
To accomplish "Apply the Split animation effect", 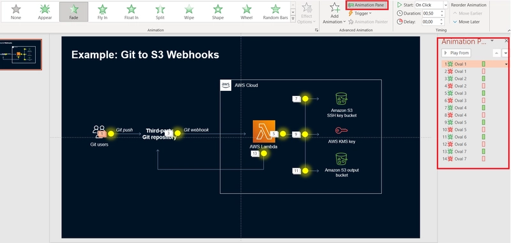I will tap(160, 12).
